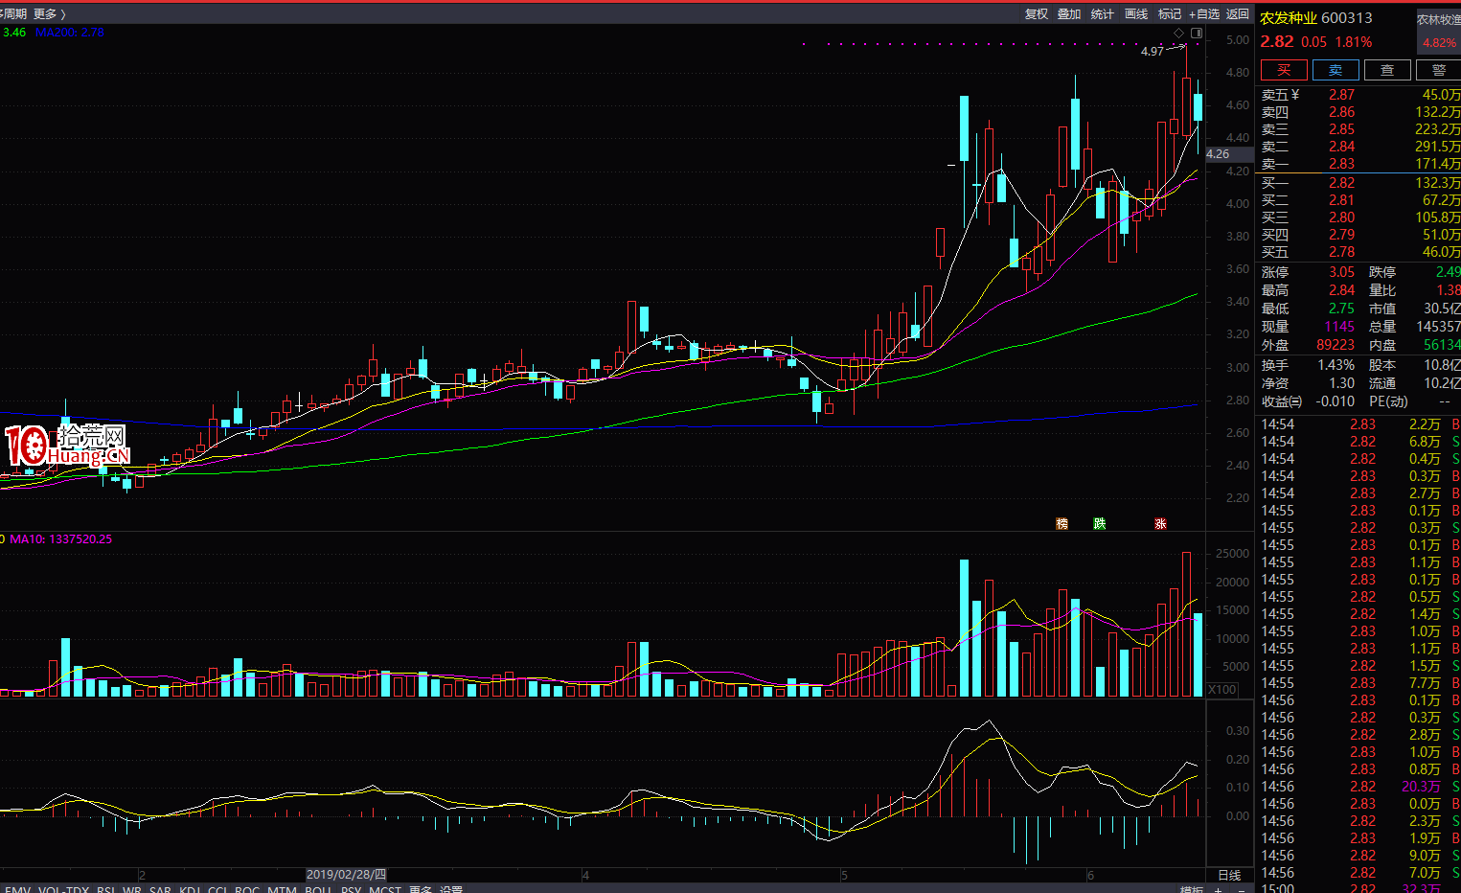This screenshot has width=1461, height=893.
Task: Click the 涨 marker under the price chart
Action: pyautogui.click(x=1160, y=523)
